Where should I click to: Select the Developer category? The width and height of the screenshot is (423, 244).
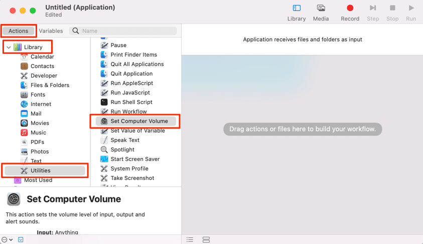tap(39, 75)
